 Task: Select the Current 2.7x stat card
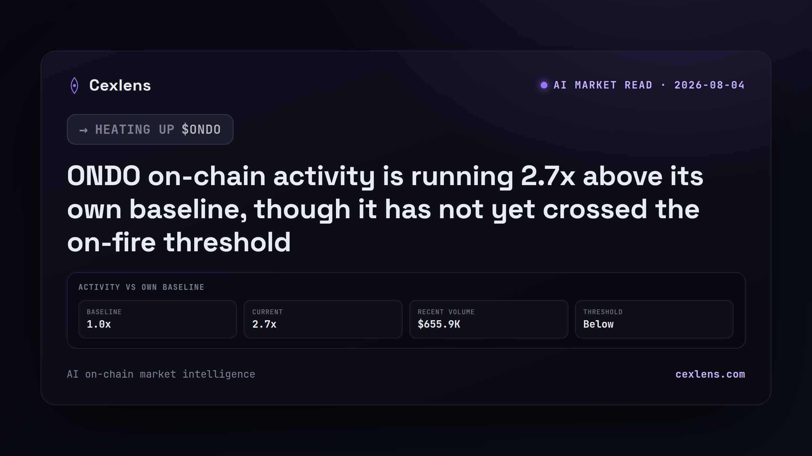click(x=323, y=319)
